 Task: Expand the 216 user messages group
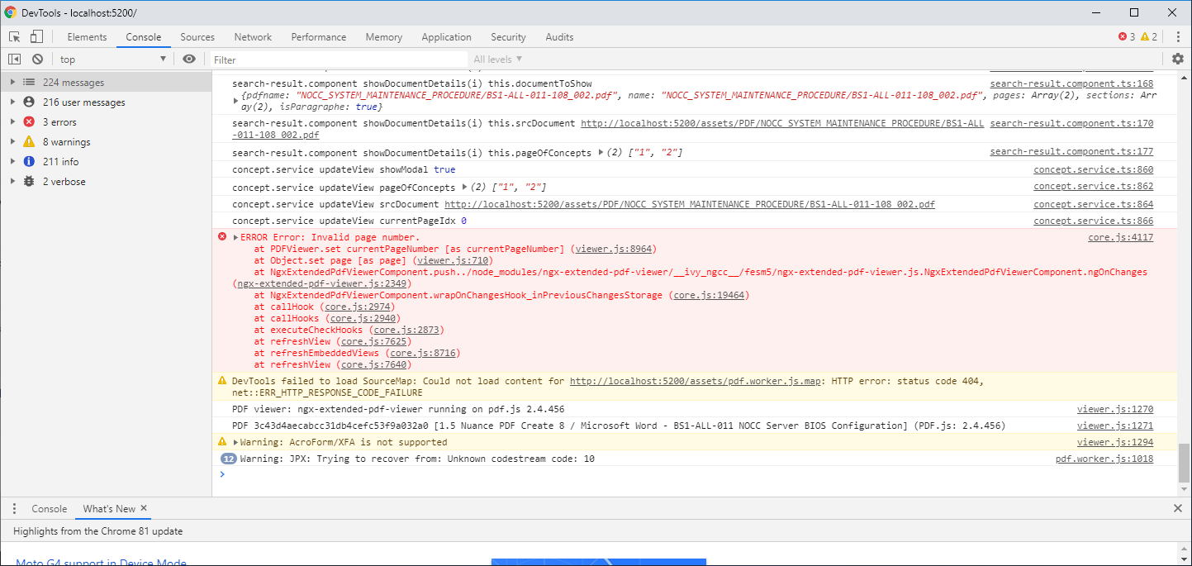coord(12,102)
